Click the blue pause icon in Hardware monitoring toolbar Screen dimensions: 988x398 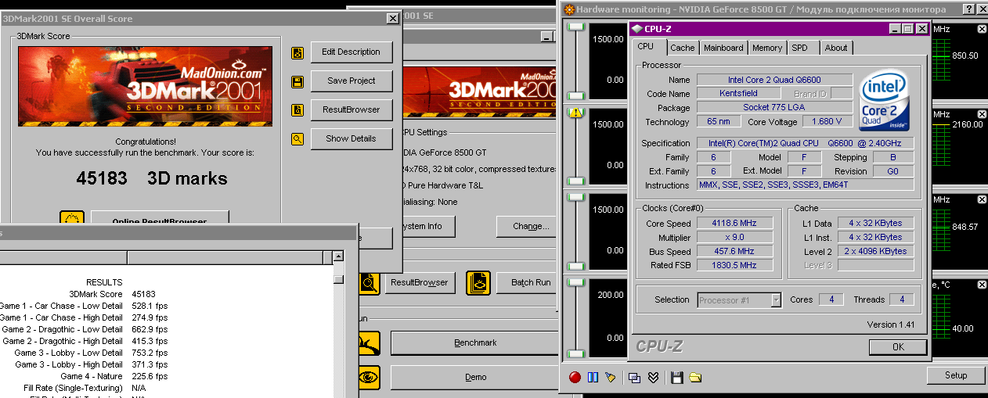pyautogui.click(x=593, y=377)
